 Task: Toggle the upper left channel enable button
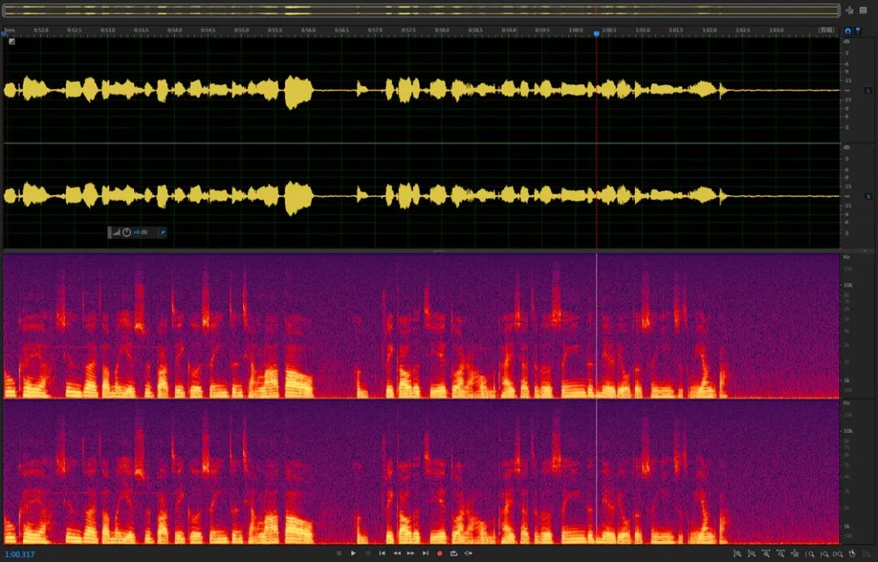tap(868, 91)
